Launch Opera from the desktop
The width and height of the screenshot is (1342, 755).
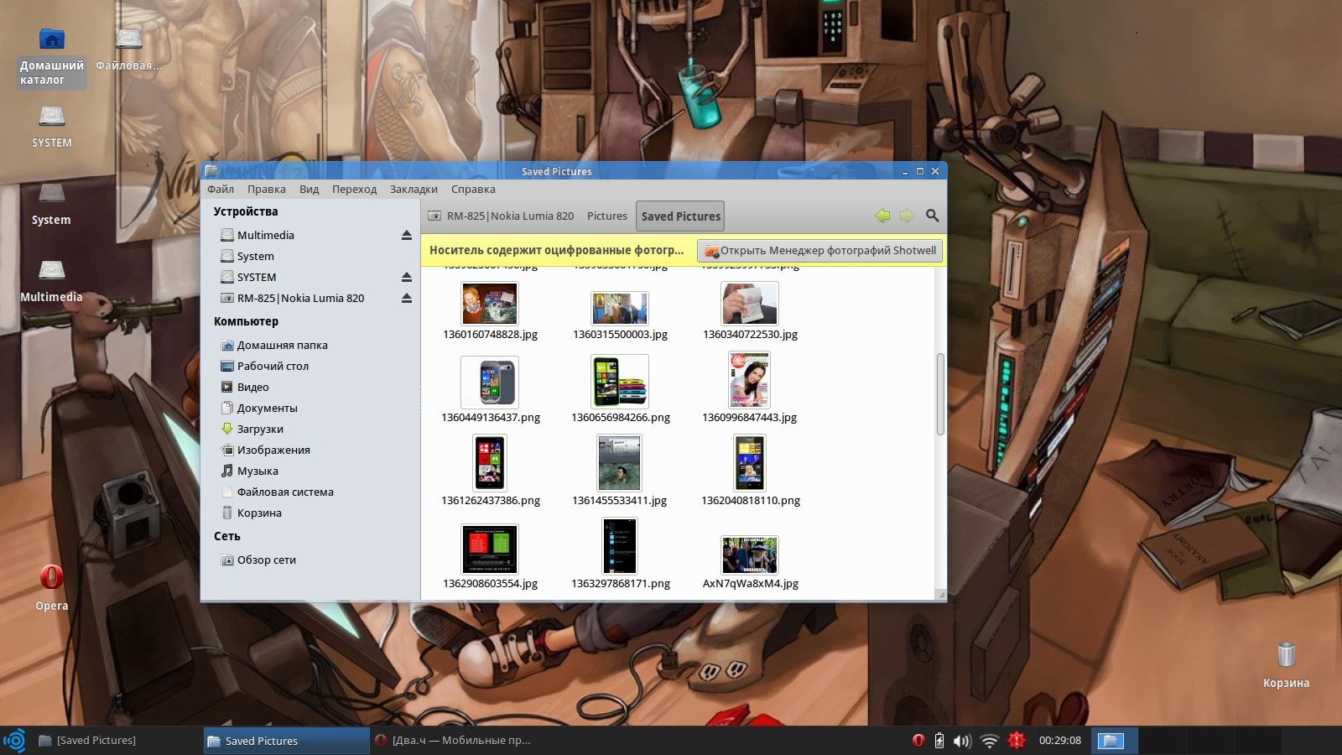[52, 587]
